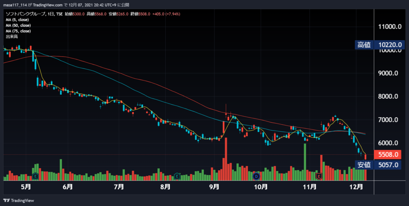Image resolution: width=409 pixels, height=206 pixels.
Task: Click the 7000.0 price axis label
Action: [388, 120]
